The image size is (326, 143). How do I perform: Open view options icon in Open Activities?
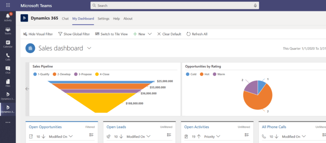click(247, 135)
